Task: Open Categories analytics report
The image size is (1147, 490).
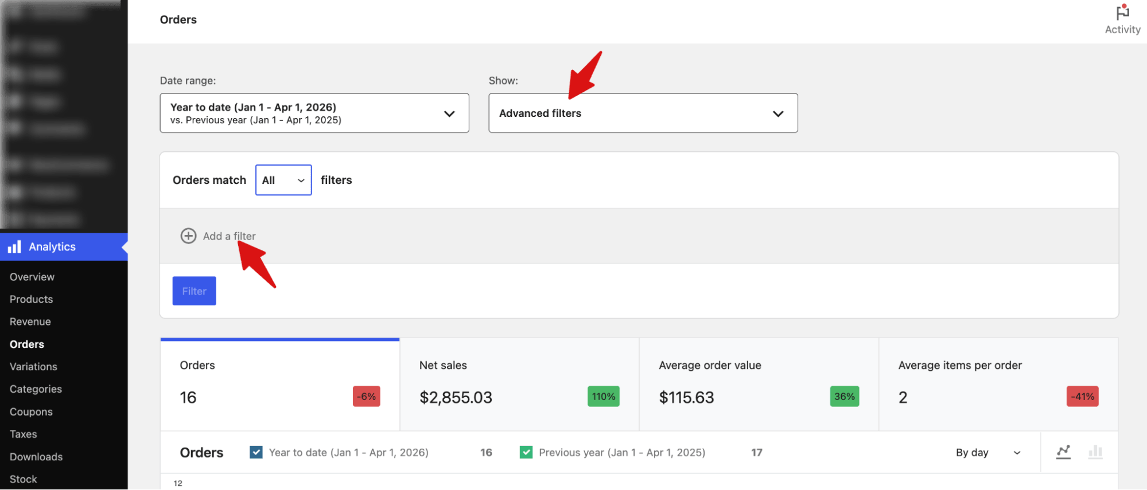Action: click(x=36, y=389)
